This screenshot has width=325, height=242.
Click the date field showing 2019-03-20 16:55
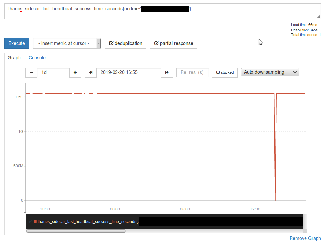129,72
